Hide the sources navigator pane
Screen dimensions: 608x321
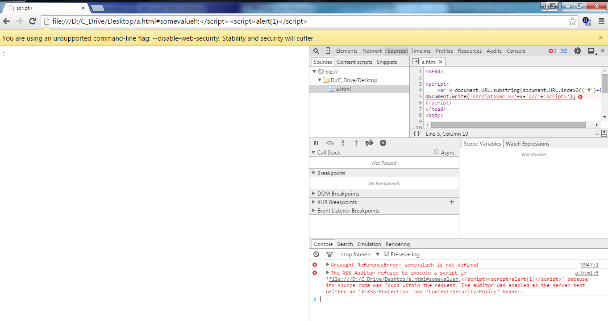tap(415, 62)
